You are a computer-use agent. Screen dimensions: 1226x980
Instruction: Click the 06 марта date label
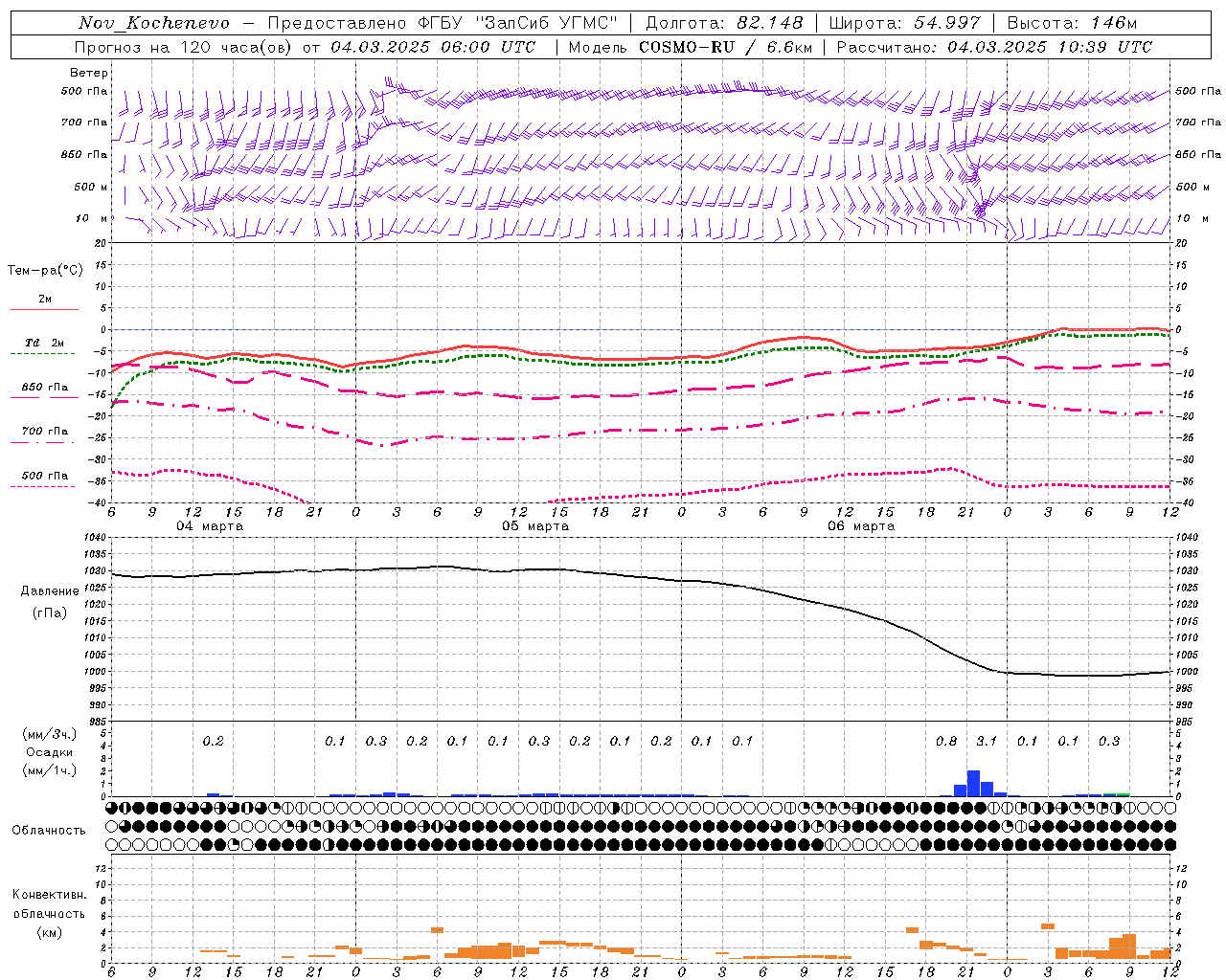click(x=861, y=526)
